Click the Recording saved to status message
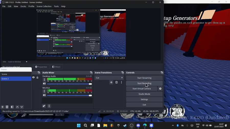Viewport: 230px width, 129px height. 36,111
